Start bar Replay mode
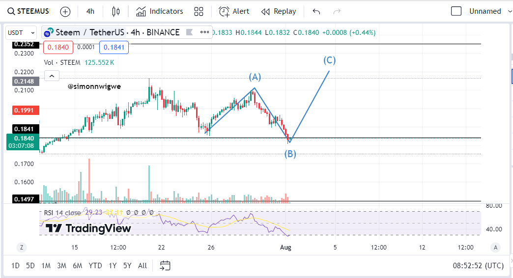Image resolution: width=513 pixels, height=278 pixels. pos(279,11)
